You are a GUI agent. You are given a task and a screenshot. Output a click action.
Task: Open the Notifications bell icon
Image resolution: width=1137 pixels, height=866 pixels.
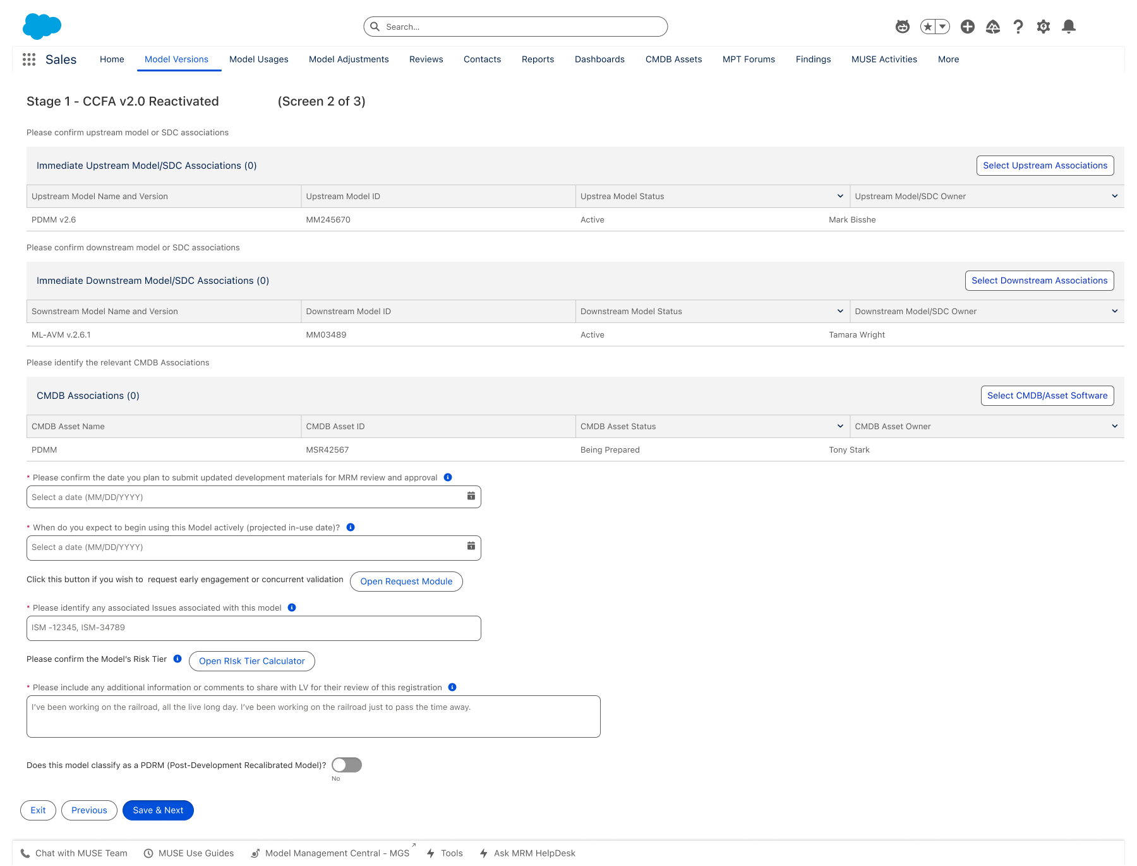click(x=1069, y=27)
